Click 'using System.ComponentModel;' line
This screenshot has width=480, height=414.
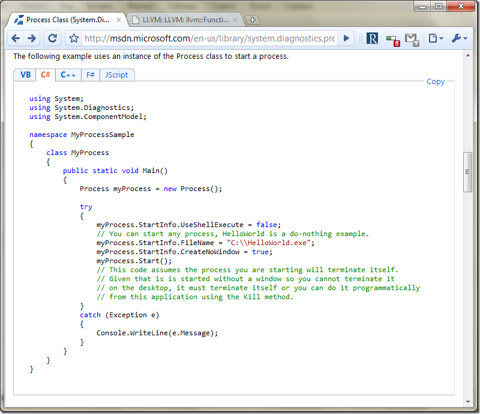pos(88,117)
